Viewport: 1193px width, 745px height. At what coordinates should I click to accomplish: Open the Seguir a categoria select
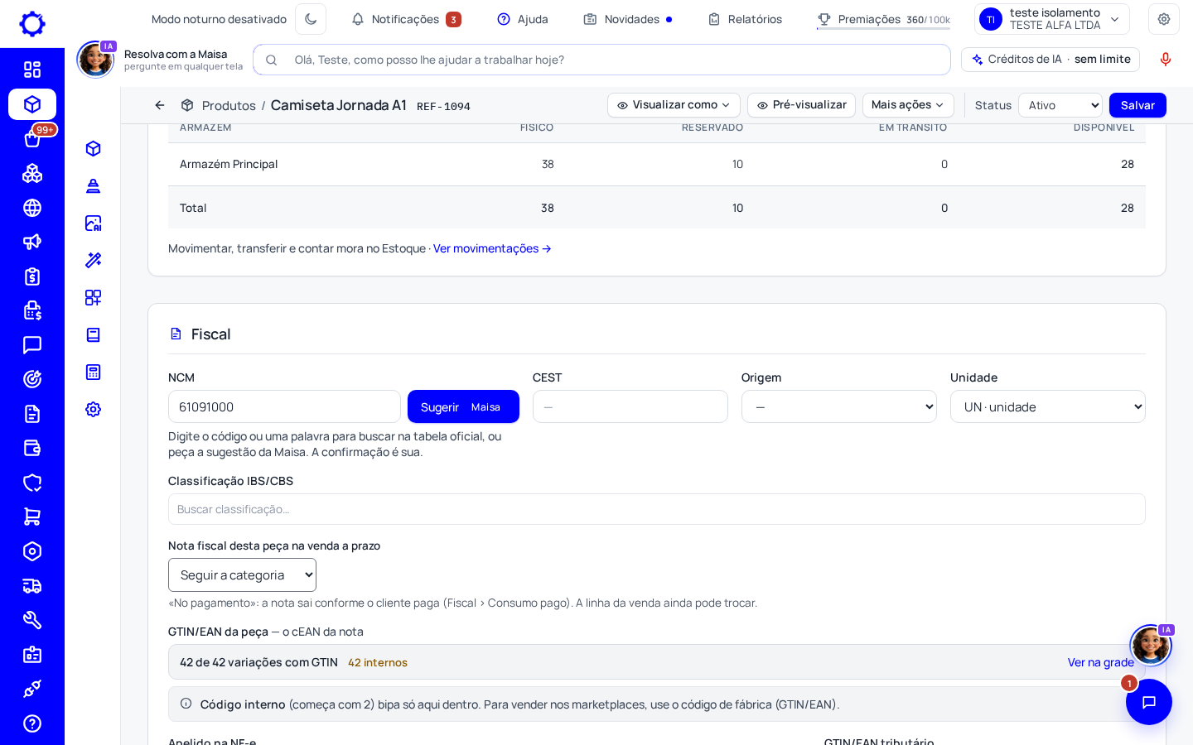tap(242, 575)
